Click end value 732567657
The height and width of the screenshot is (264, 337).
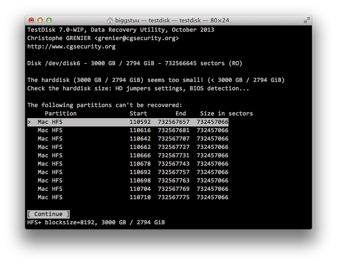coord(174,122)
